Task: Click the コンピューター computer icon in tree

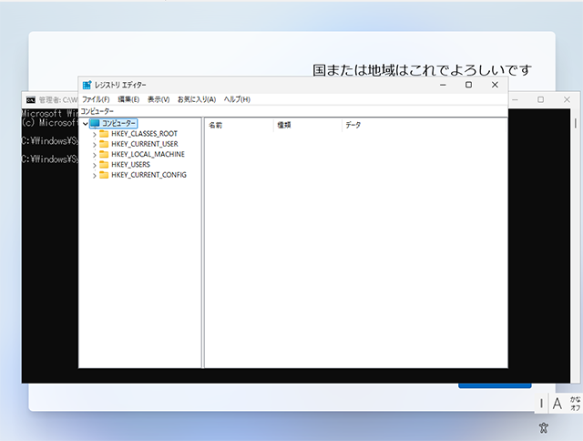Action: coord(95,123)
